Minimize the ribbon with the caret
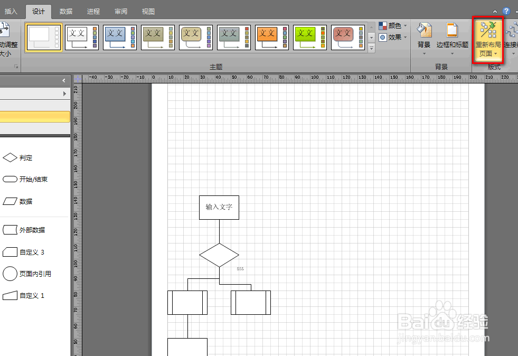Image resolution: width=518 pixels, height=356 pixels. click(495, 12)
